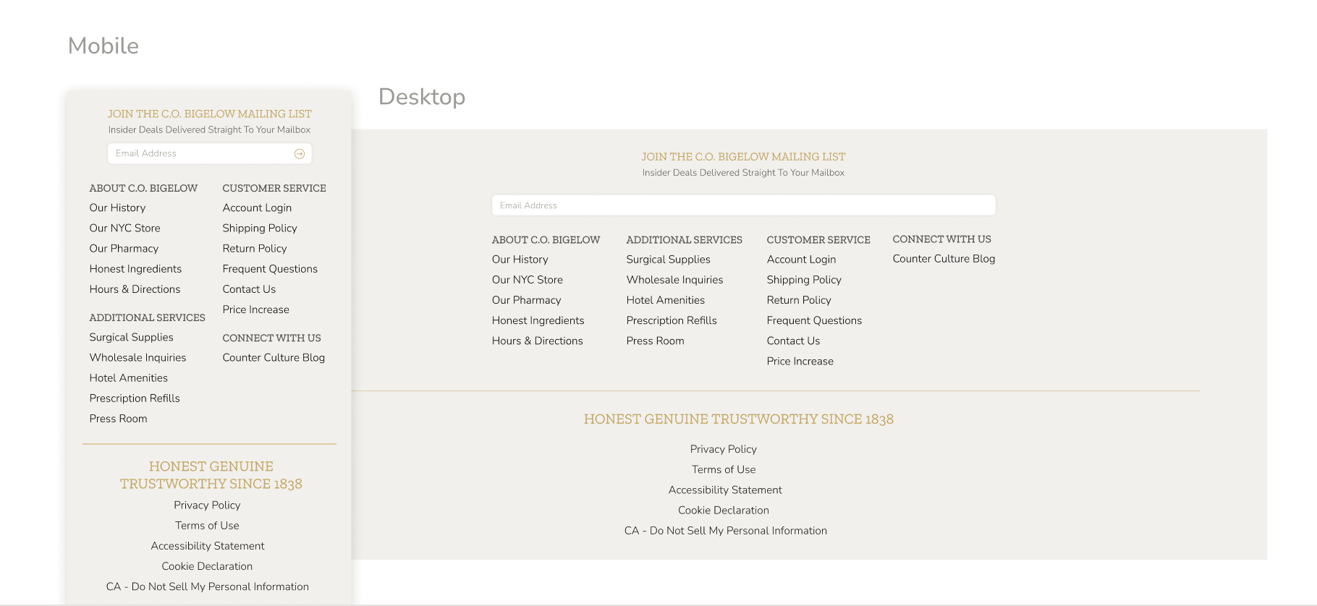Click the mobile 'HONEST GENUINE TRUSTWORTHY SINCE 1838' tagline
1317x606 pixels.
click(211, 474)
